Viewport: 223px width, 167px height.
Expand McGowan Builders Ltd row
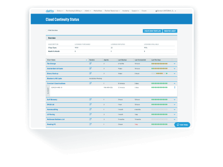click(x=175, y=120)
